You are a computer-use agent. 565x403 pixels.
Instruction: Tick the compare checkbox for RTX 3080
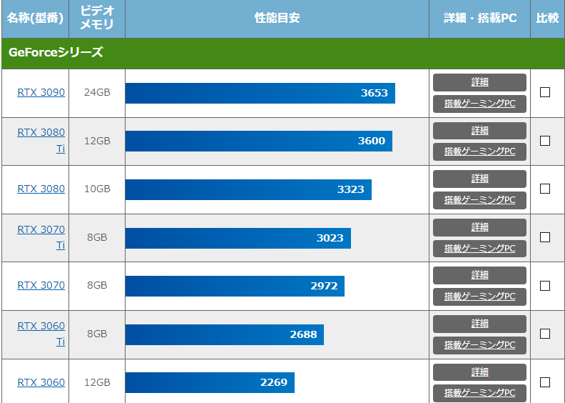point(545,189)
